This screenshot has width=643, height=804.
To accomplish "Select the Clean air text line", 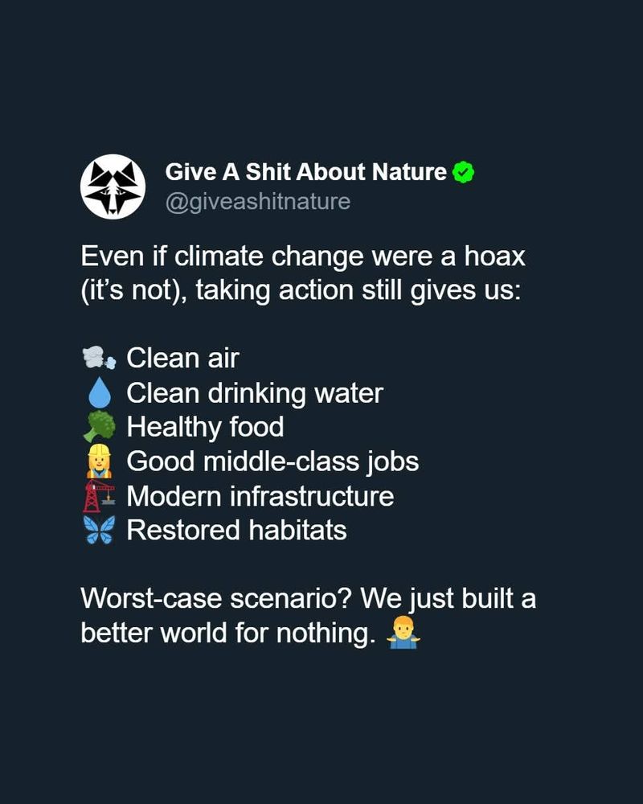I will point(182,358).
